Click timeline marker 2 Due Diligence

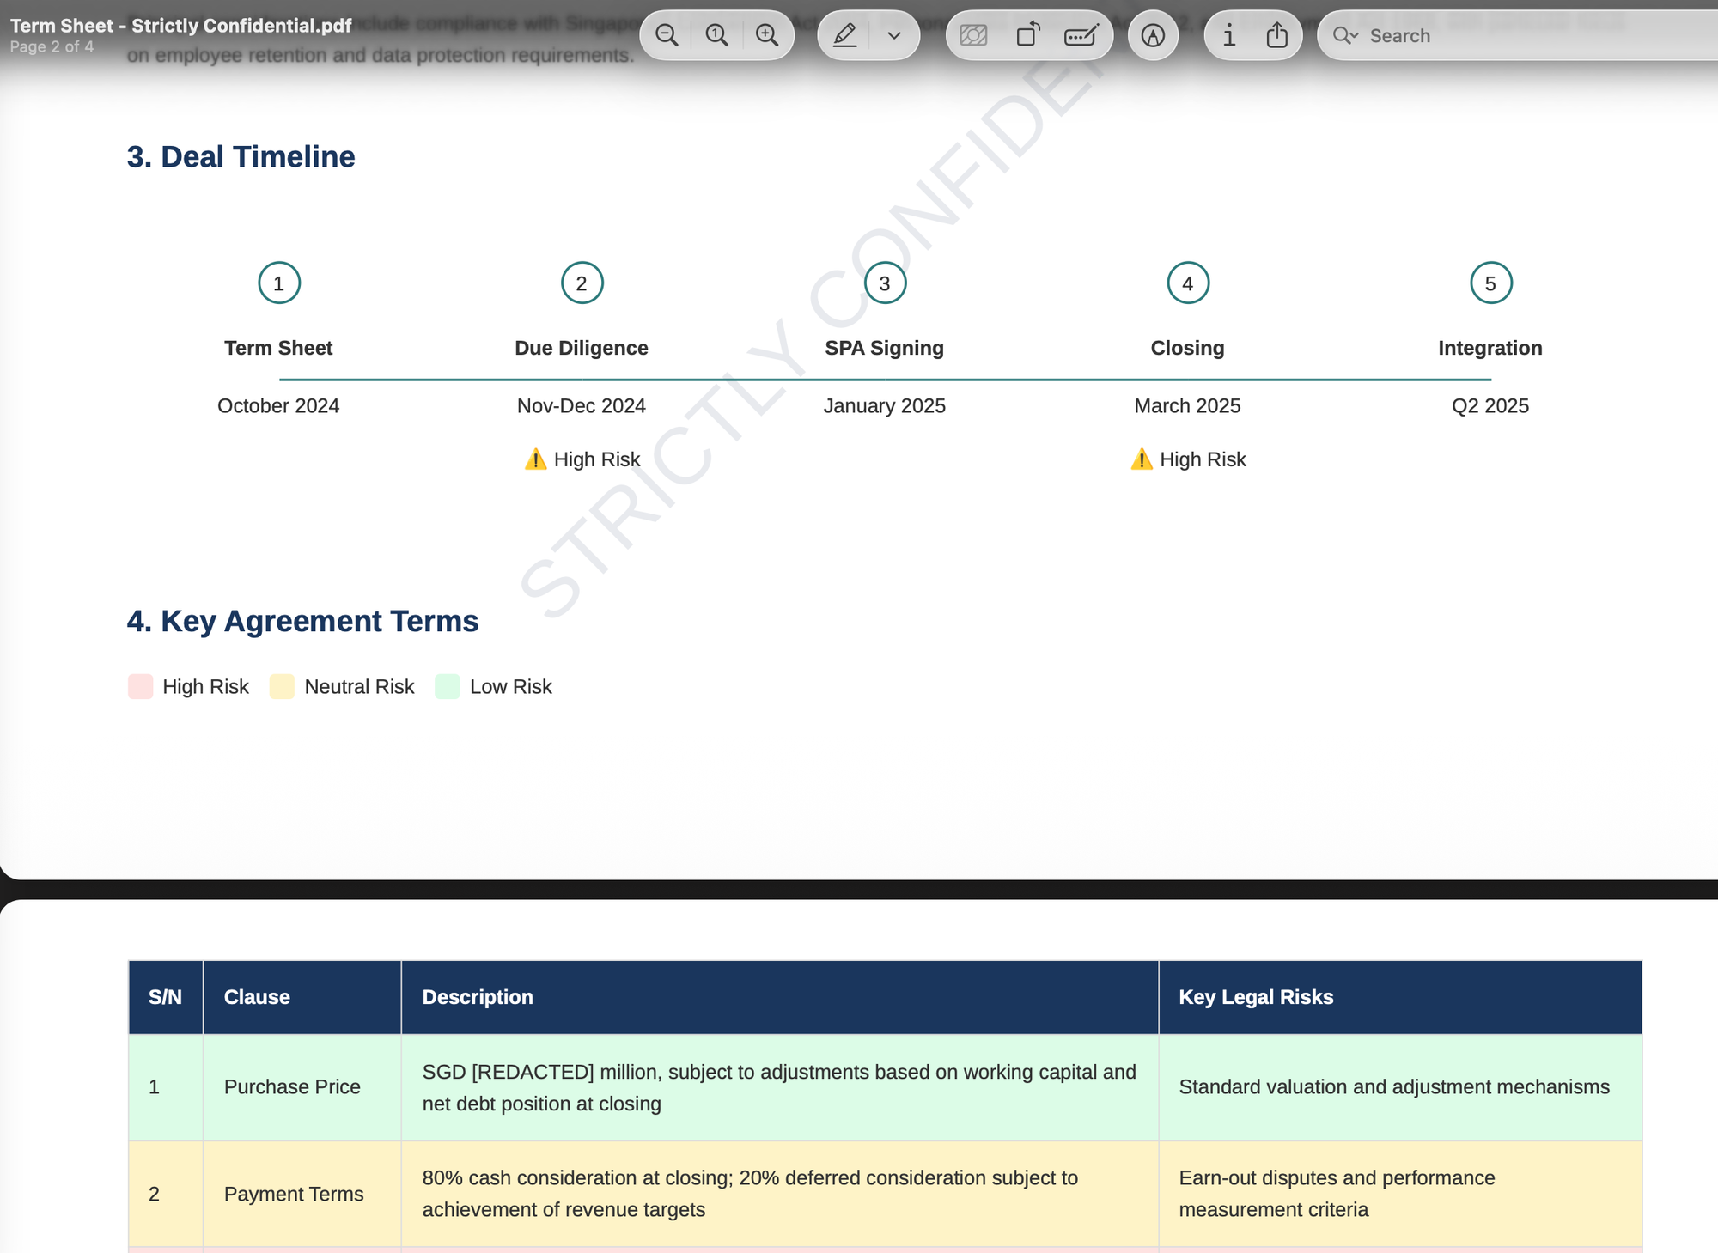tap(582, 283)
